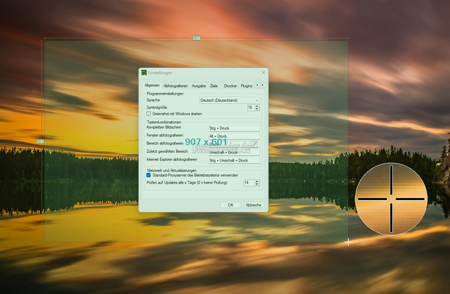Screen dimensions: 450x294
Task: Decrease Symbolgröße with the down arrow
Action: coord(257,109)
